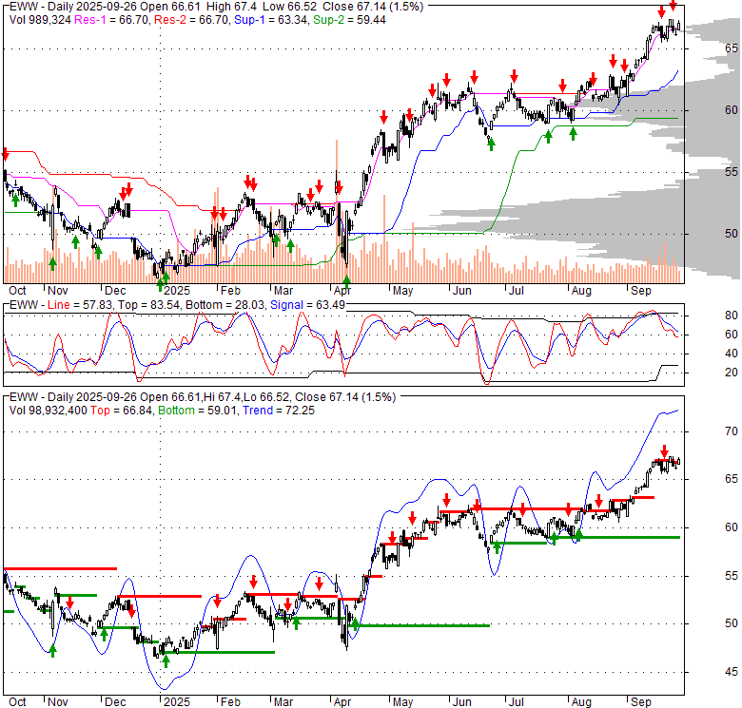This screenshot has width=742, height=708.
Task: Select Top = 83.54 in oscillator panel
Action: click(148, 305)
